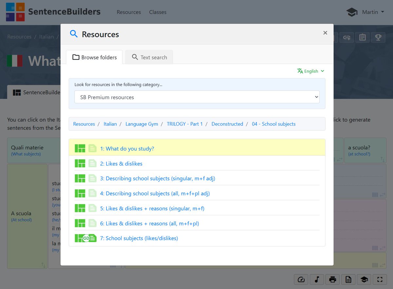Switch to the Text search tab
The width and height of the screenshot is (393, 289).
click(x=149, y=57)
